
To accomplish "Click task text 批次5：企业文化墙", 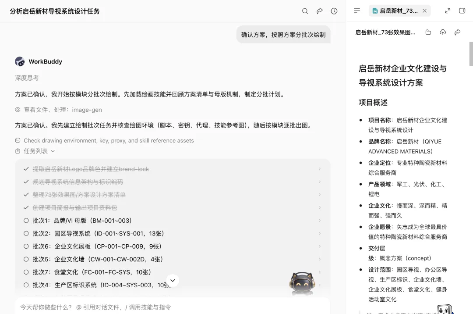I will click(x=98, y=259).
